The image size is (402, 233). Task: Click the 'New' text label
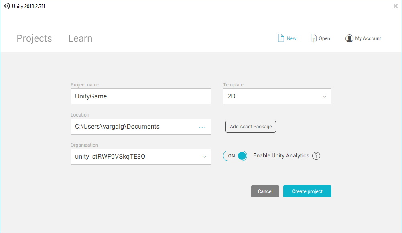click(x=292, y=38)
